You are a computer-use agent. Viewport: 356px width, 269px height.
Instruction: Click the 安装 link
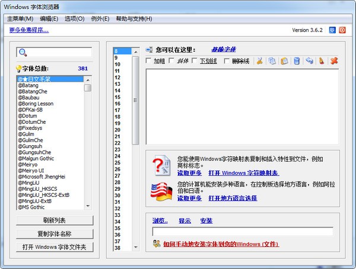pos(206,220)
